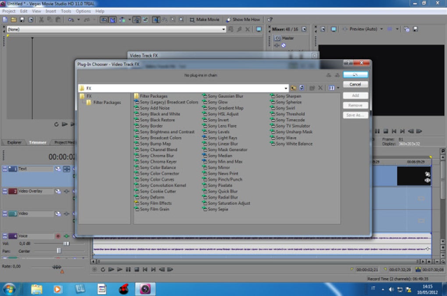
Task: Click the Cut scissors toolbar icon
Action: click(41, 20)
